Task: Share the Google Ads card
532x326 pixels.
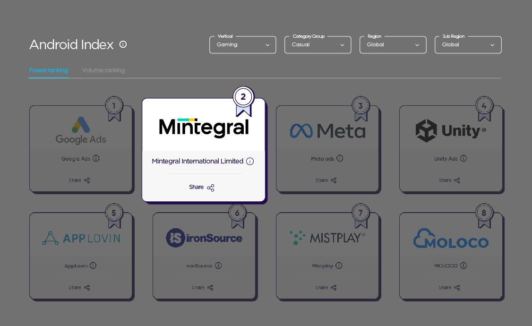Action: 79,180
